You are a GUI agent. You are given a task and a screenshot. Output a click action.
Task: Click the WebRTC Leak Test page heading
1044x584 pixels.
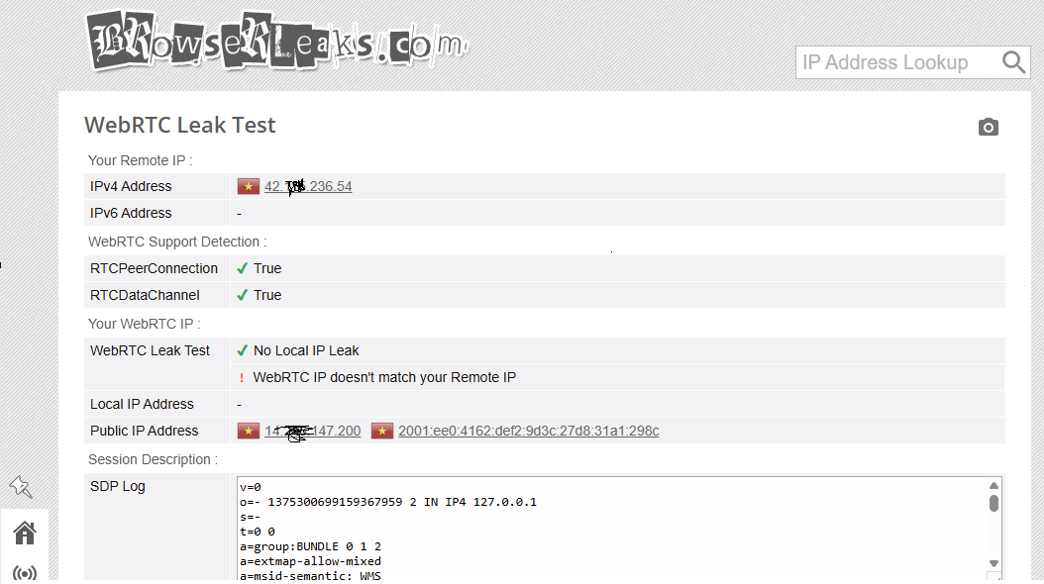point(180,125)
